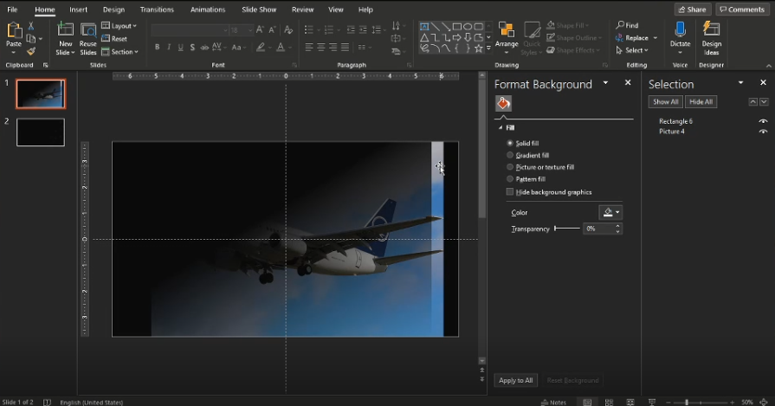Click the Transparency slider track

567,229
